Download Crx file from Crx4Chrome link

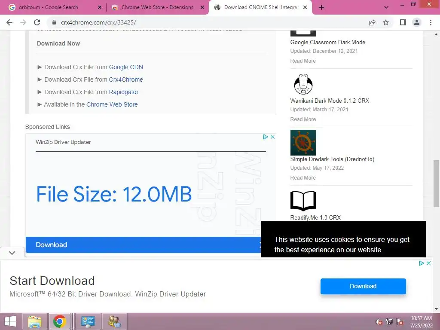(126, 79)
